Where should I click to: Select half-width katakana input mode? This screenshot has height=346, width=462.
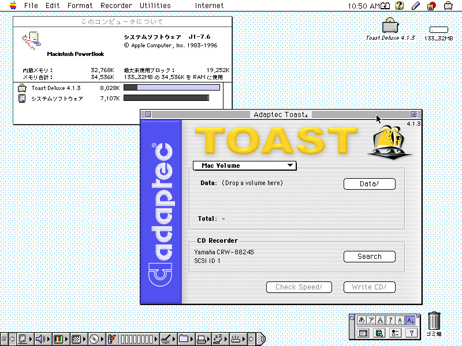click(x=390, y=320)
